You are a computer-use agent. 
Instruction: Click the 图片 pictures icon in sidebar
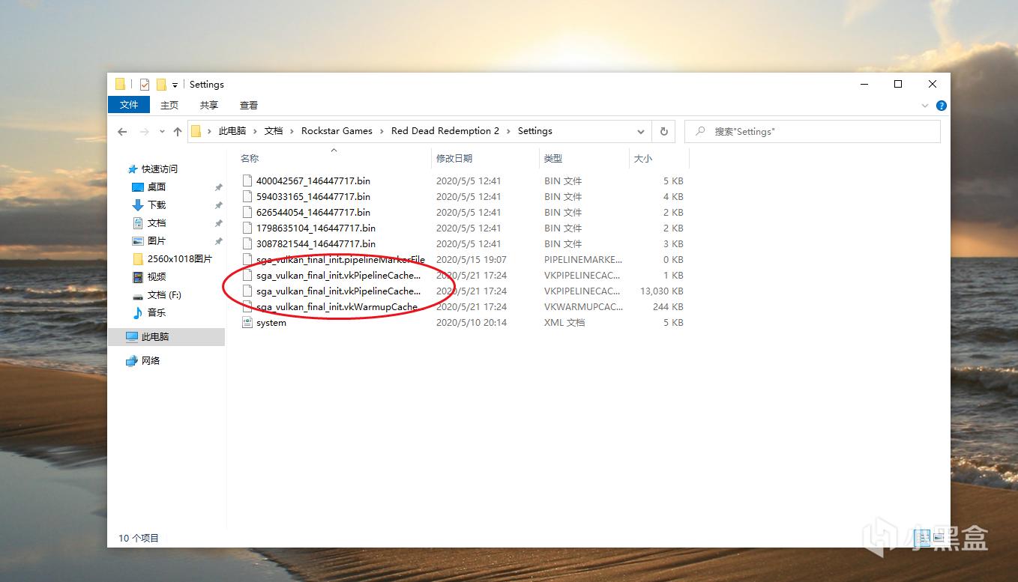click(x=138, y=241)
